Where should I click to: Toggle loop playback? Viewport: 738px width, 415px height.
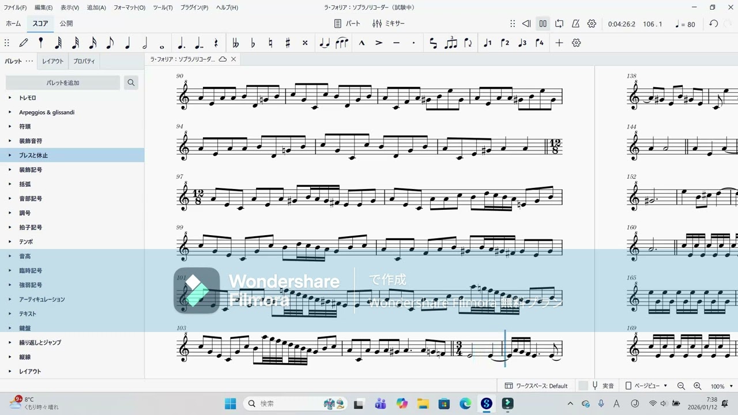click(x=559, y=24)
